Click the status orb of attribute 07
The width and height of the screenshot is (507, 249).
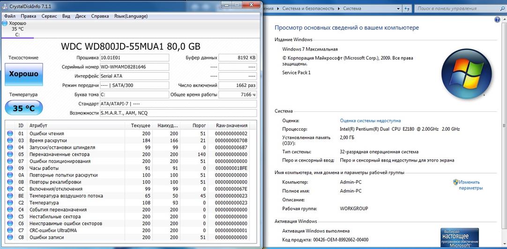(10, 161)
